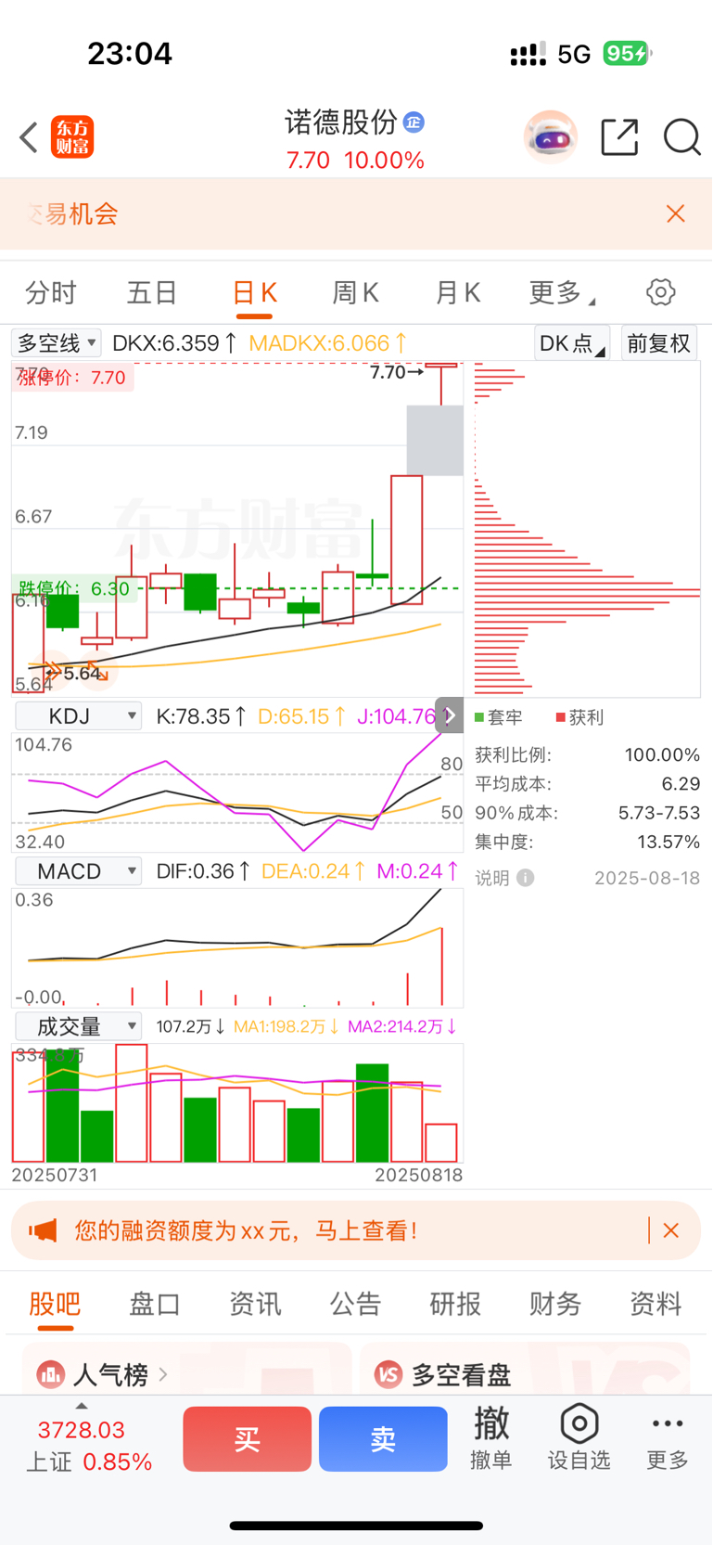Open the search magnifier icon
Image resolution: width=713 pixels, height=1545 pixels.
click(681, 137)
